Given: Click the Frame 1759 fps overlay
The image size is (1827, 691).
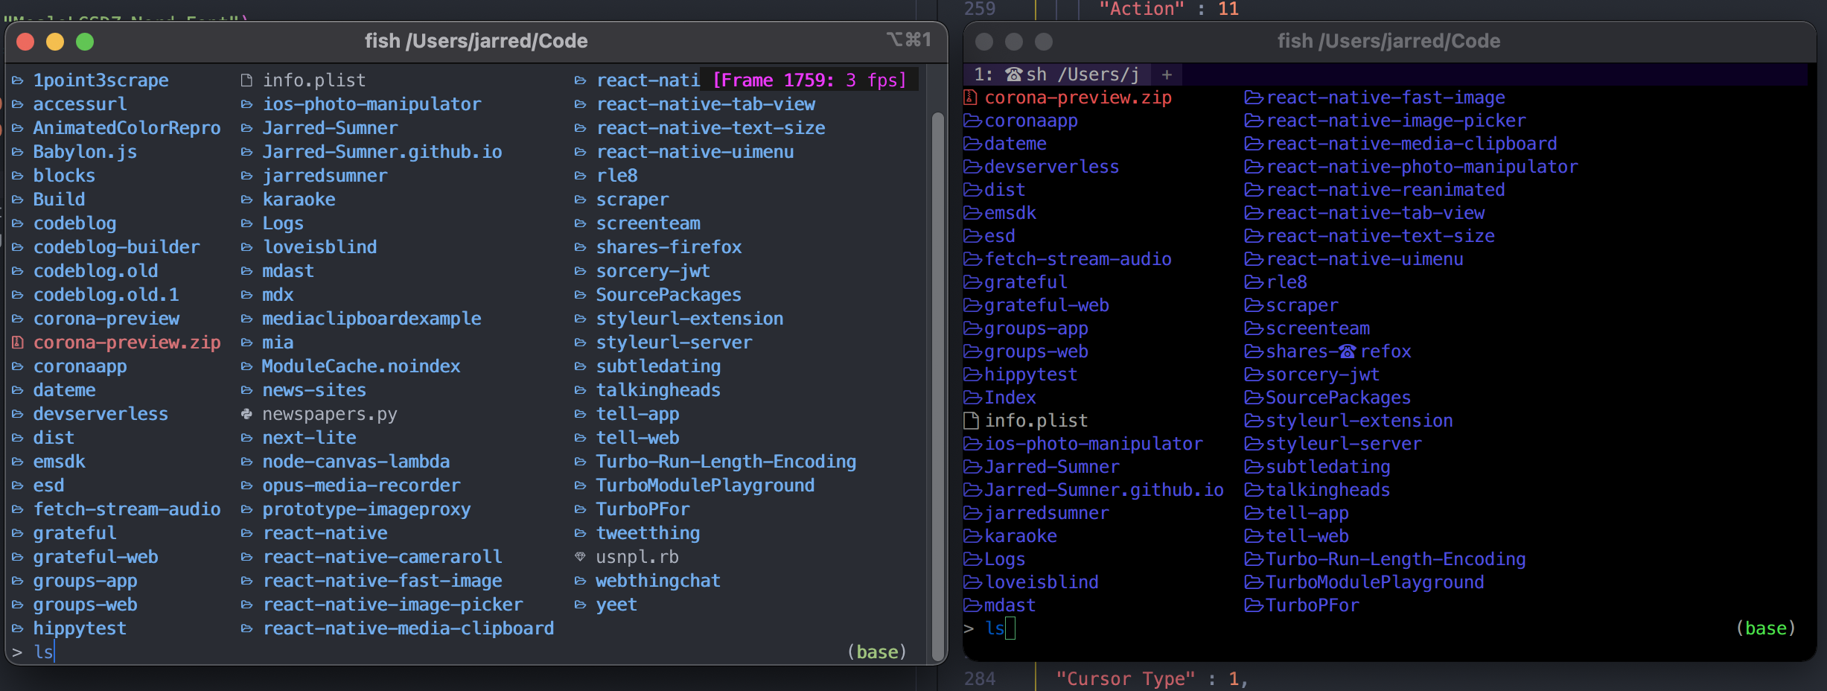Looking at the screenshot, I should (809, 80).
